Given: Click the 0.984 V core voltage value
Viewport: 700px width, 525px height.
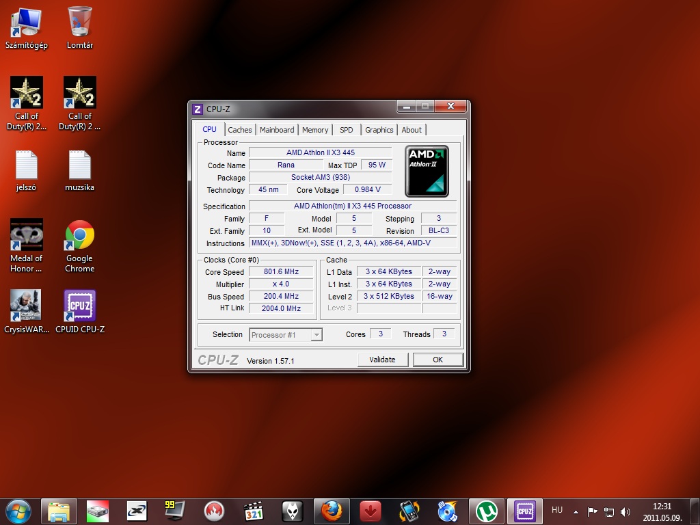Looking at the screenshot, I should point(367,189).
